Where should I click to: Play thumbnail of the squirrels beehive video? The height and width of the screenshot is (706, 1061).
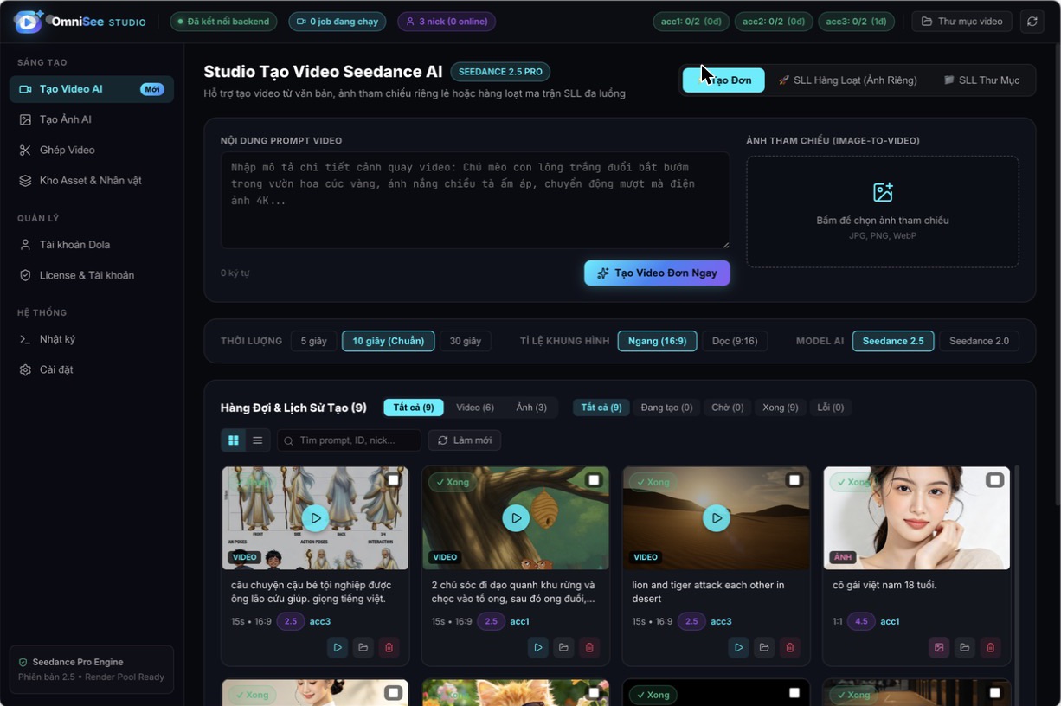tap(517, 518)
